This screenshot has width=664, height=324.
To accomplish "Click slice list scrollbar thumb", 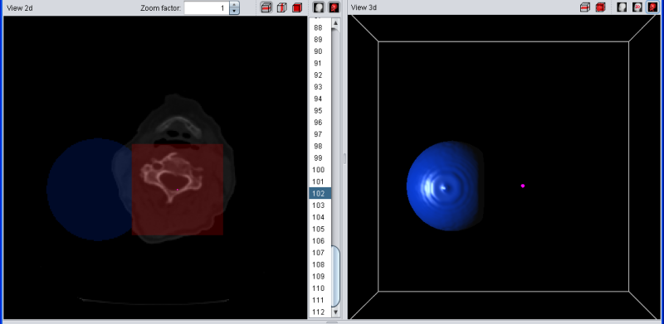I will coord(336,276).
